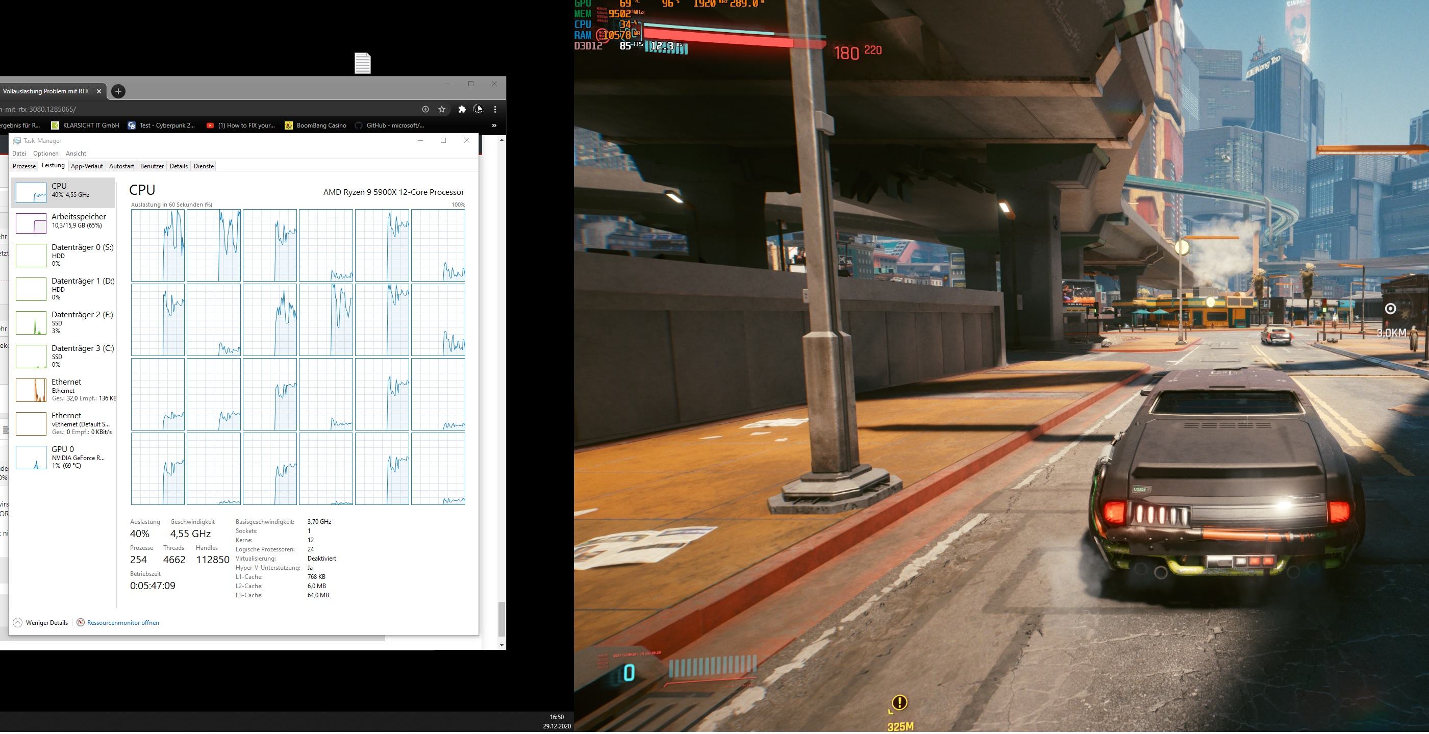Viewport: 1429px width, 734px height.
Task: Select Datenträger 2 (E:) SSD entry
Action: point(63,322)
